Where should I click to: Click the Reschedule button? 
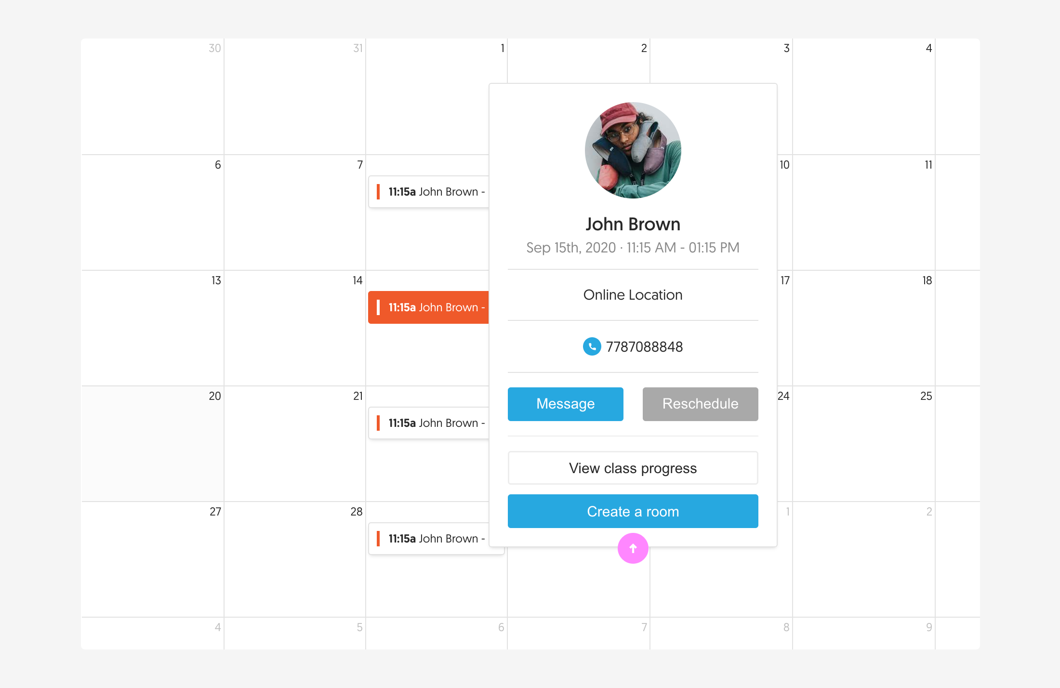point(699,403)
